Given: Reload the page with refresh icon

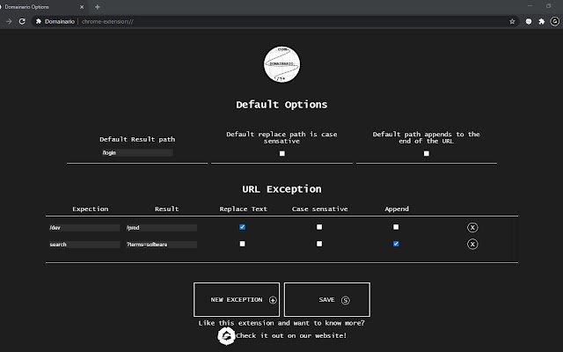Looking at the screenshot, I should pyautogui.click(x=22, y=21).
